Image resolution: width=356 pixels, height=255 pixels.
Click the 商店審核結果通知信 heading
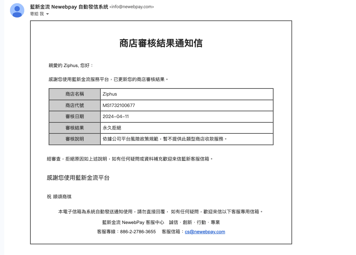[x=161, y=43]
